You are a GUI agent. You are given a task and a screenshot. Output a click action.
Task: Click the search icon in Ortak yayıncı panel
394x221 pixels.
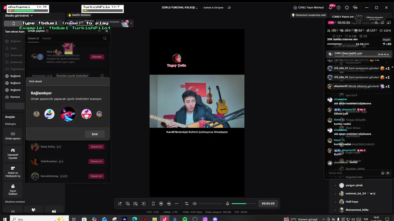pos(105,38)
